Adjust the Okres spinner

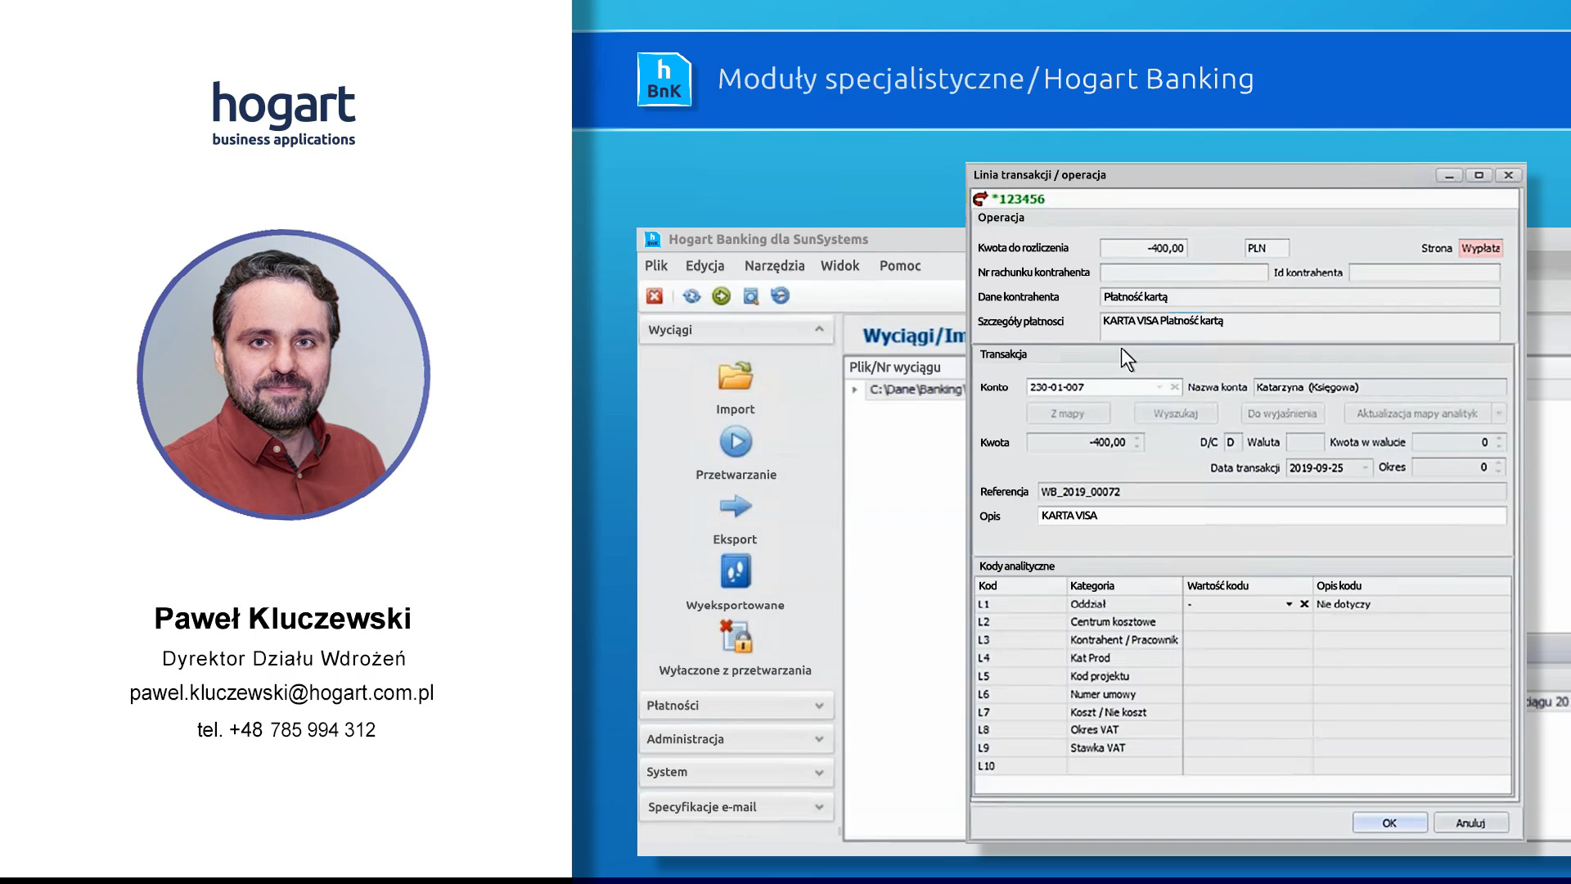pos(1499,467)
